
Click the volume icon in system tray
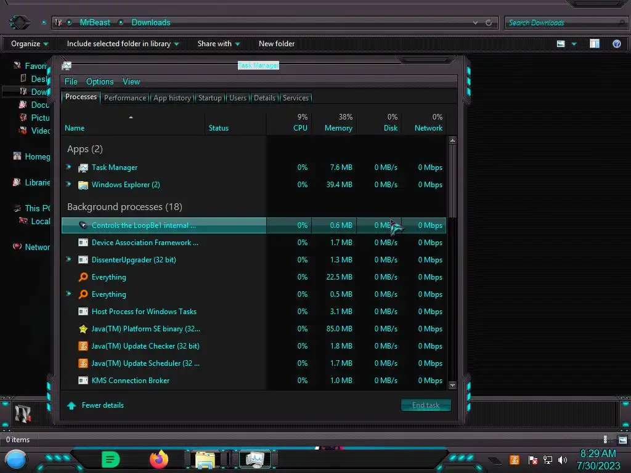pyautogui.click(x=563, y=459)
